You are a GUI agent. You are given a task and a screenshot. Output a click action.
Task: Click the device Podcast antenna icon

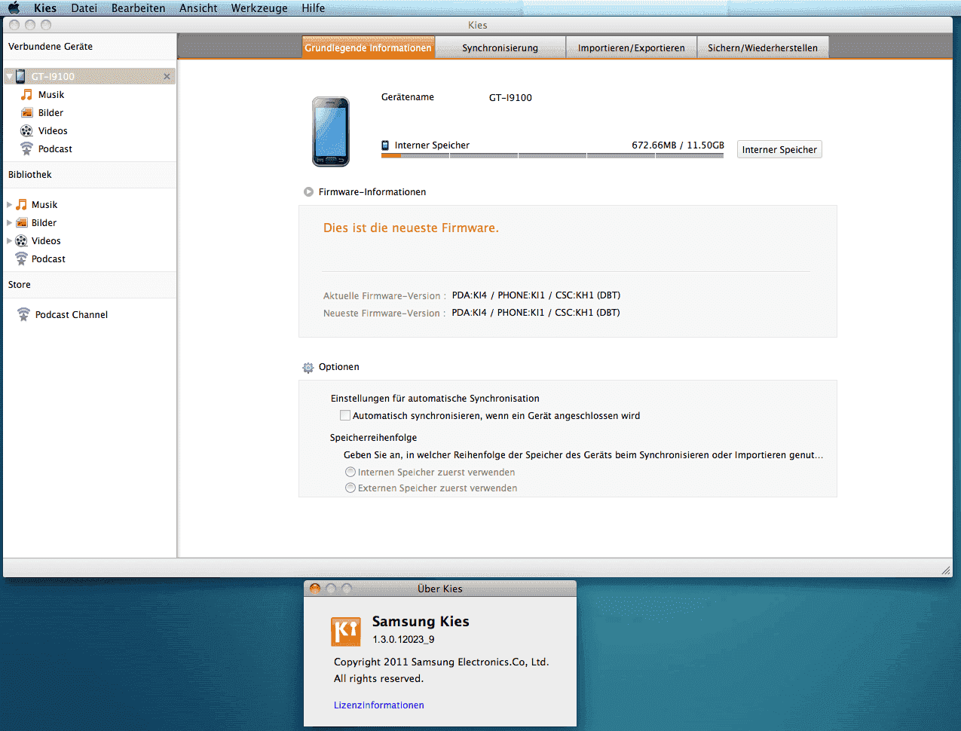coord(26,148)
